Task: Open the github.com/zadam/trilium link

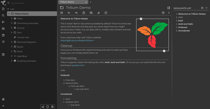Action: 77,41
